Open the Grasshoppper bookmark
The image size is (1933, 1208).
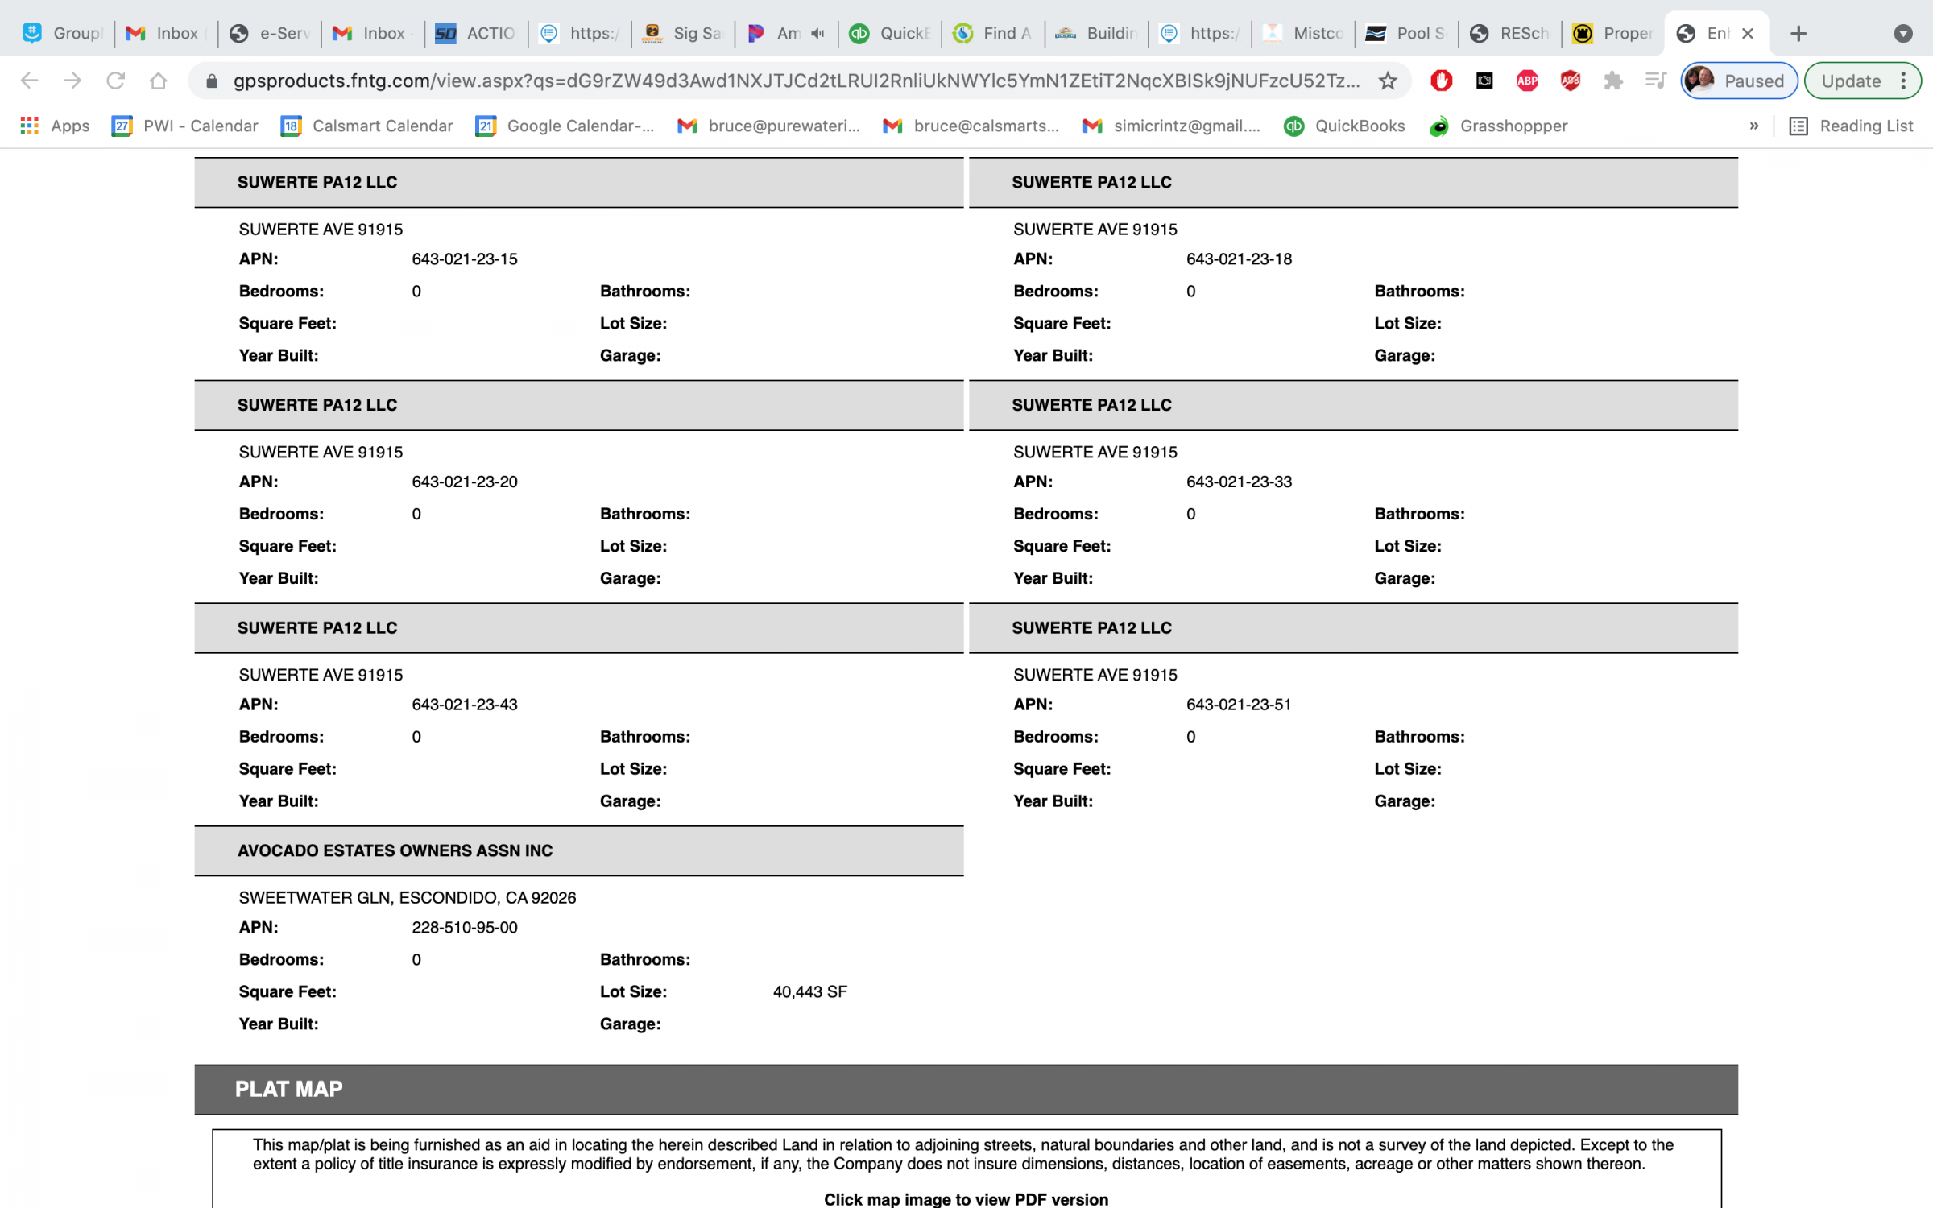(1499, 126)
